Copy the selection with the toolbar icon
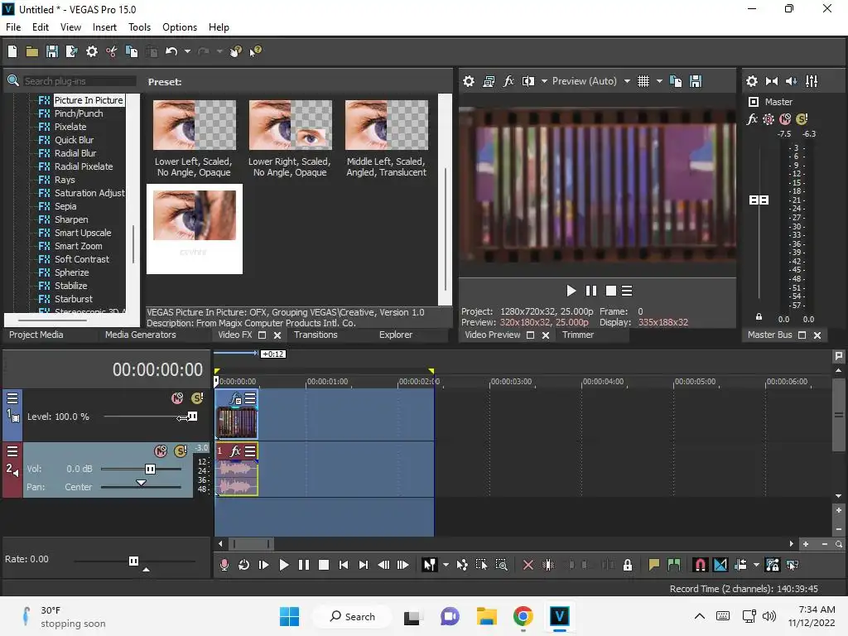 coord(132,51)
